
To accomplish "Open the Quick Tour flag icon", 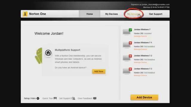I will point(55,98).
